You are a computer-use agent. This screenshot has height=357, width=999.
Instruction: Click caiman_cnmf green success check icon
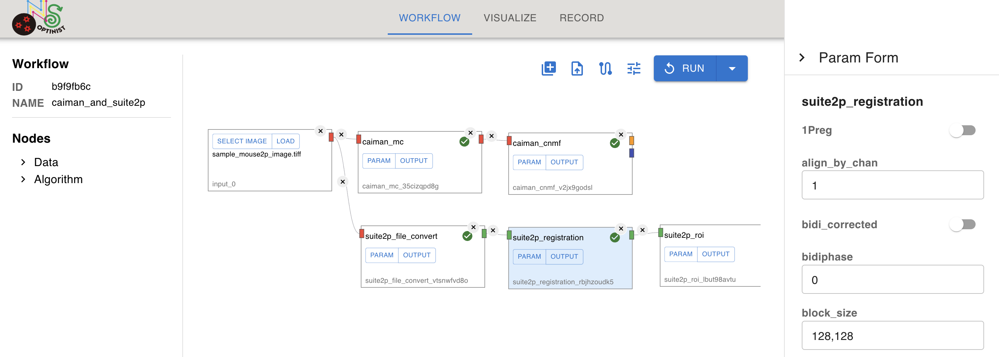pos(615,143)
